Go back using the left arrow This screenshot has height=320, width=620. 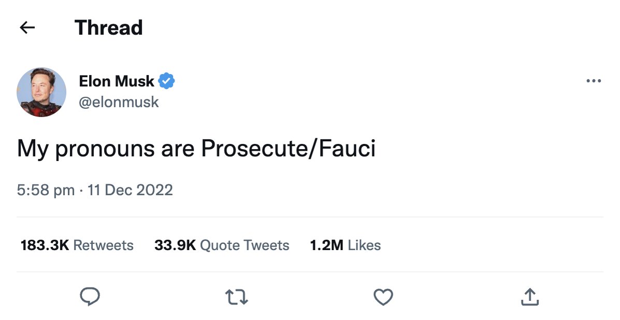[x=27, y=27]
